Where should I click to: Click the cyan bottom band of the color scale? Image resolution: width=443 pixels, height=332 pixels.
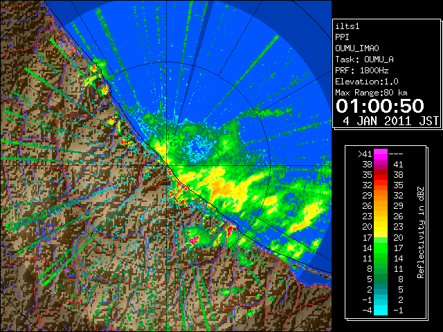381,311
